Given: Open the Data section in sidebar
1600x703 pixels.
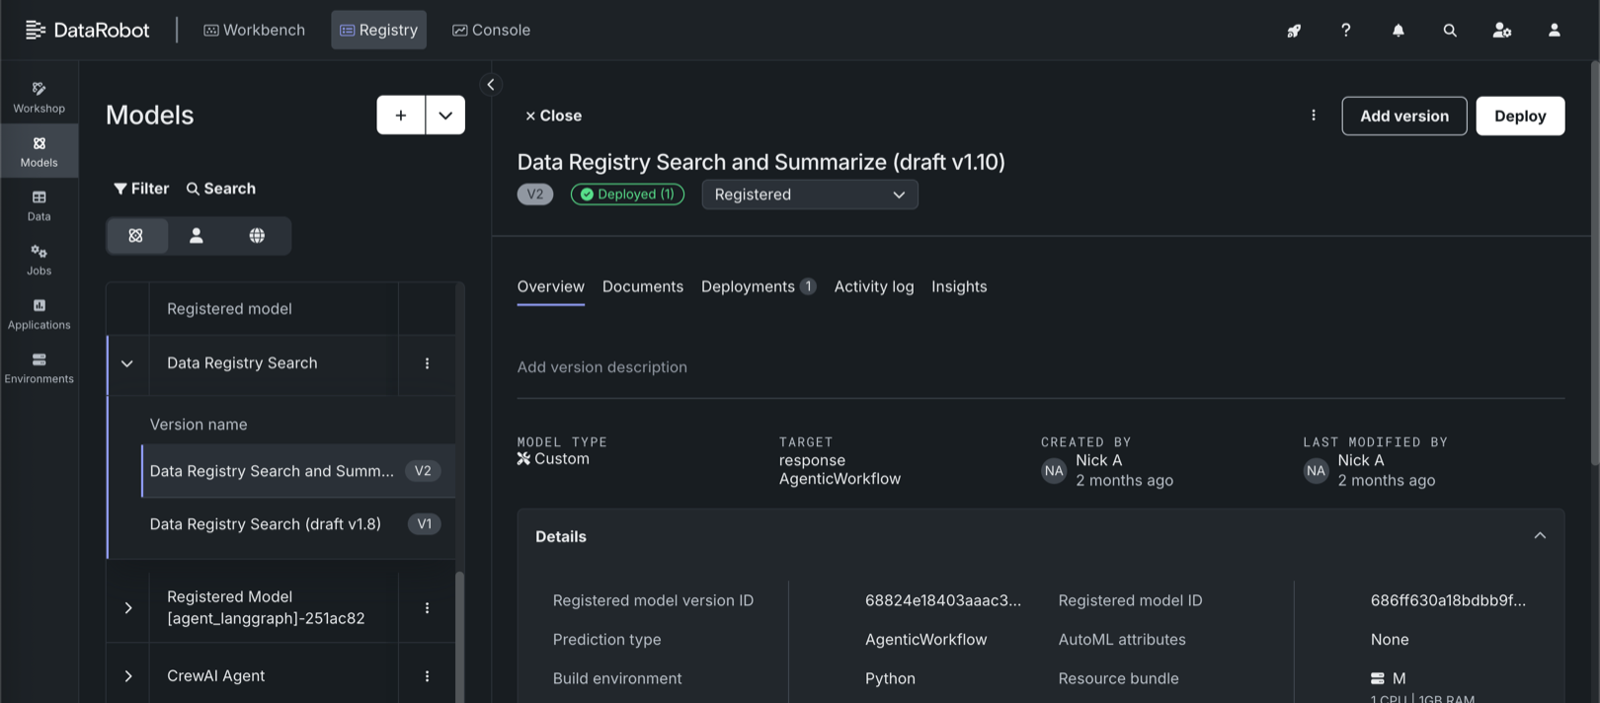Looking at the screenshot, I should [x=39, y=205].
